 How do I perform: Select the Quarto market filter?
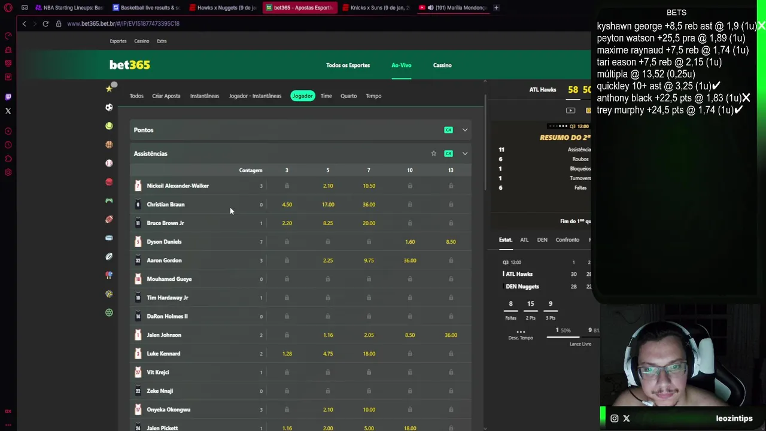pyautogui.click(x=348, y=96)
